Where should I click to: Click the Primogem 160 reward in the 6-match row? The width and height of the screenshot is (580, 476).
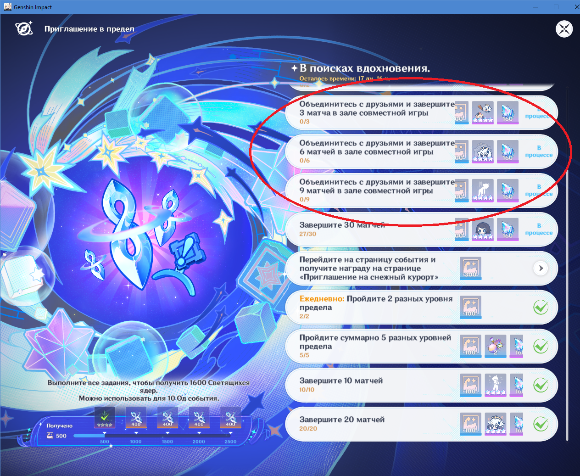coord(507,151)
